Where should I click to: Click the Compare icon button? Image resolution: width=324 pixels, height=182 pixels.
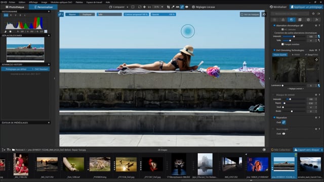(117, 7)
